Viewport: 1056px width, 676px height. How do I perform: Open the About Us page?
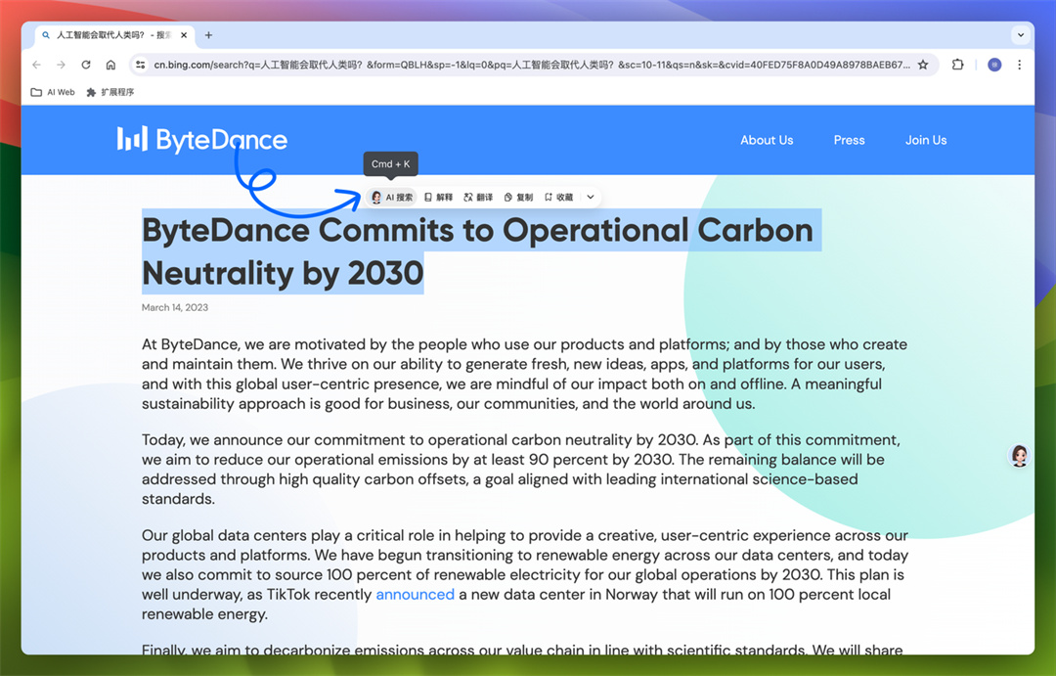tap(767, 140)
